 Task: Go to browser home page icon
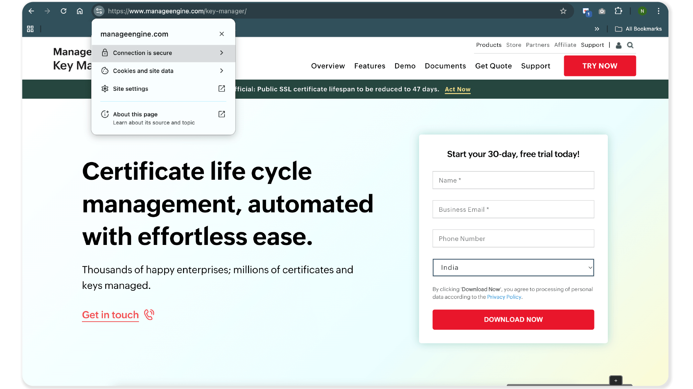click(80, 11)
